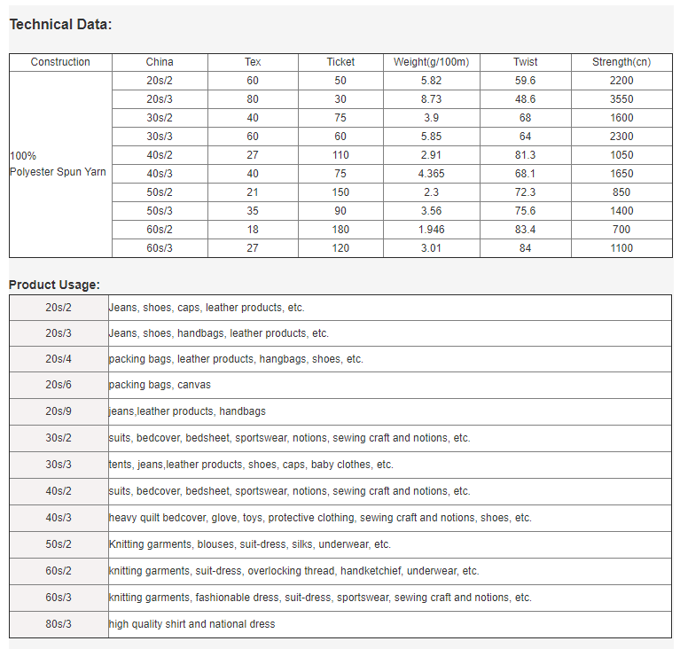Click strength value '1050'
This screenshot has width=680, height=649.
pos(621,155)
